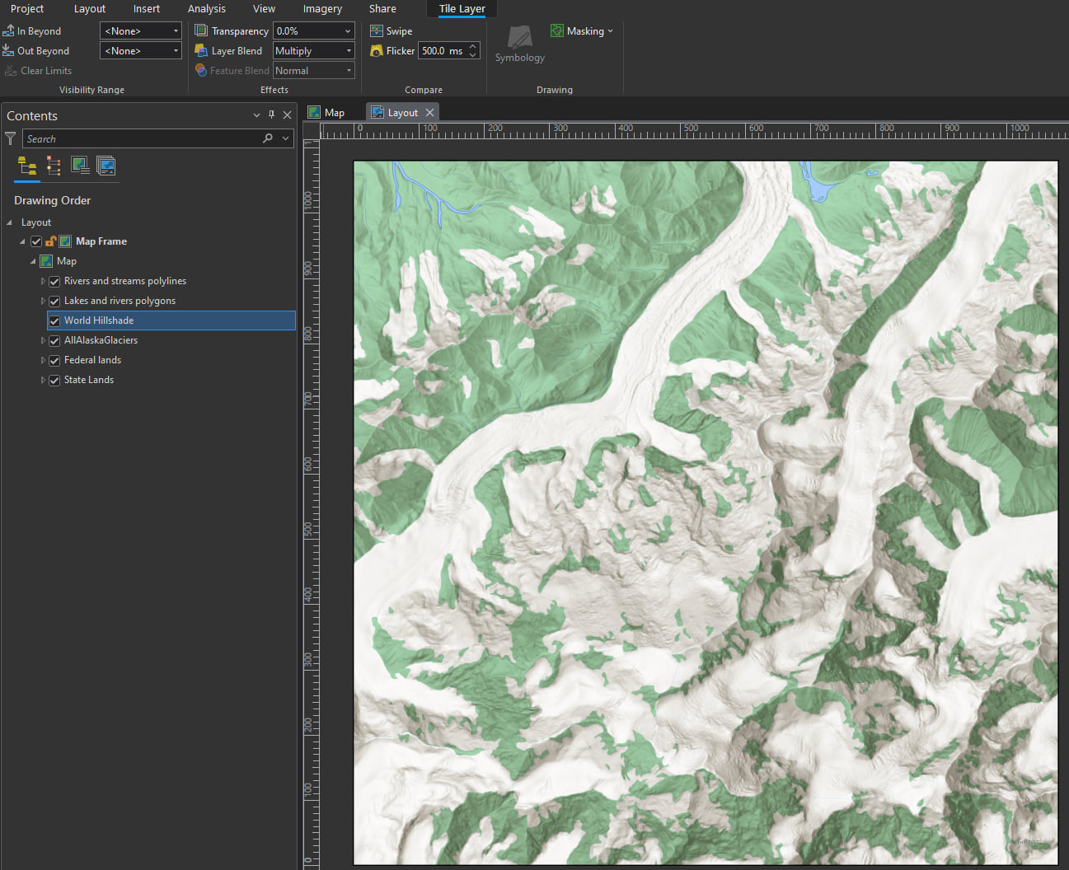Screen dimensions: 1069x870
Task: Toggle visibility of the AllAlaskaGlaciers layer
Action: [x=54, y=340]
